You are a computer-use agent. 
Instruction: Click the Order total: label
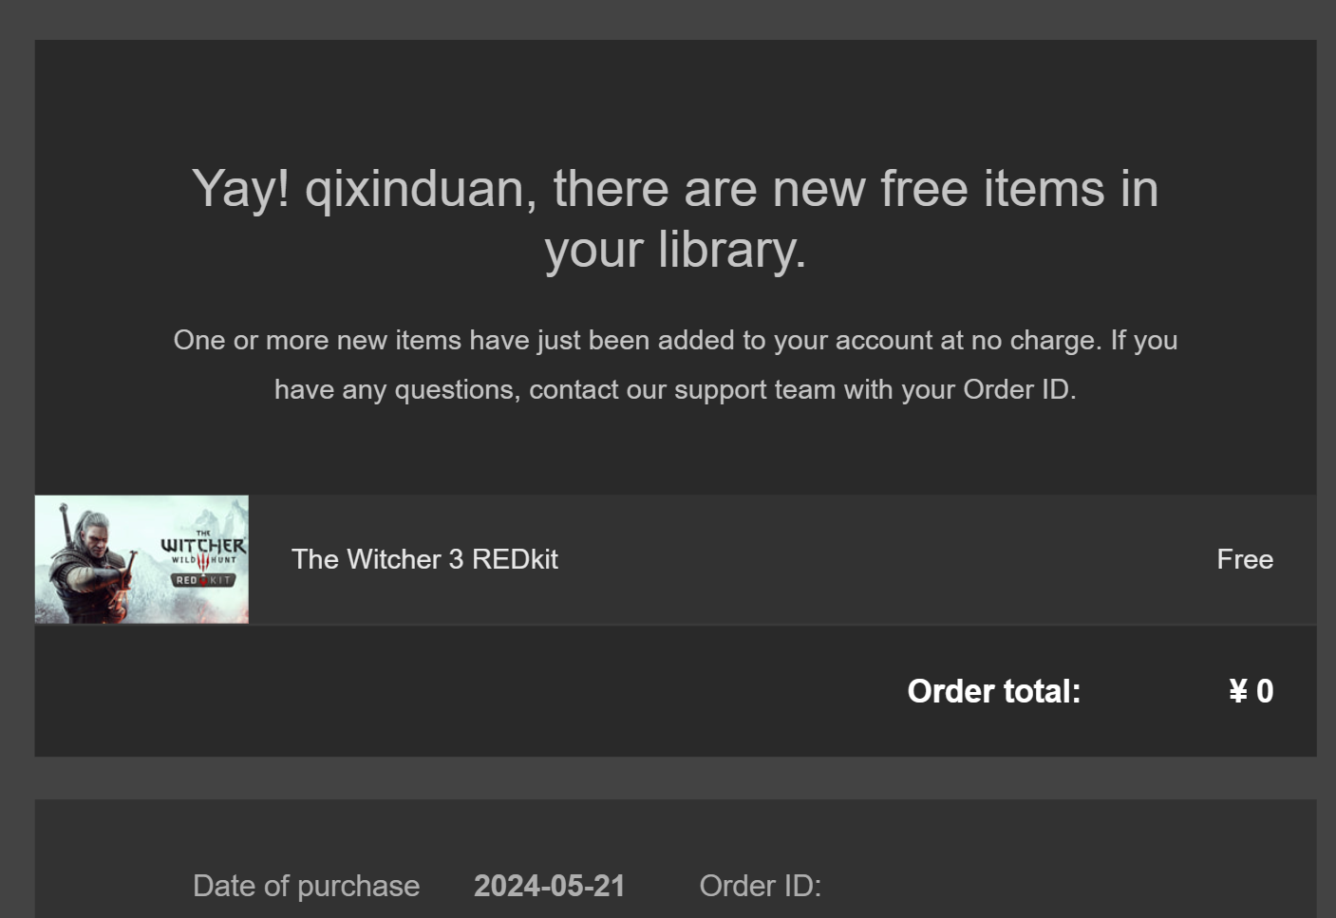(994, 691)
